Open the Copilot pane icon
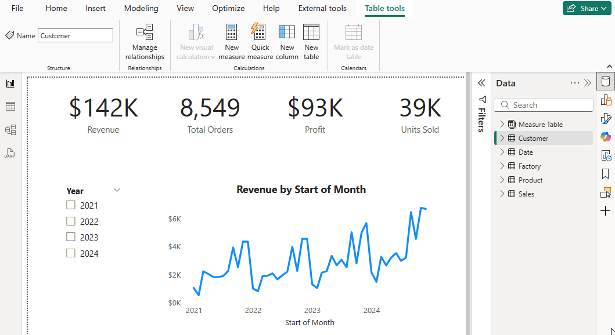This screenshot has height=335, width=615. [x=606, y=137]
